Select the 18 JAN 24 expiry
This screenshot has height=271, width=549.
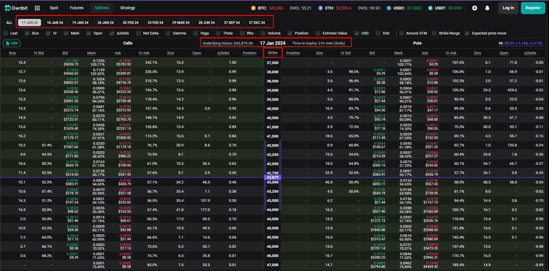coord(55,23)
